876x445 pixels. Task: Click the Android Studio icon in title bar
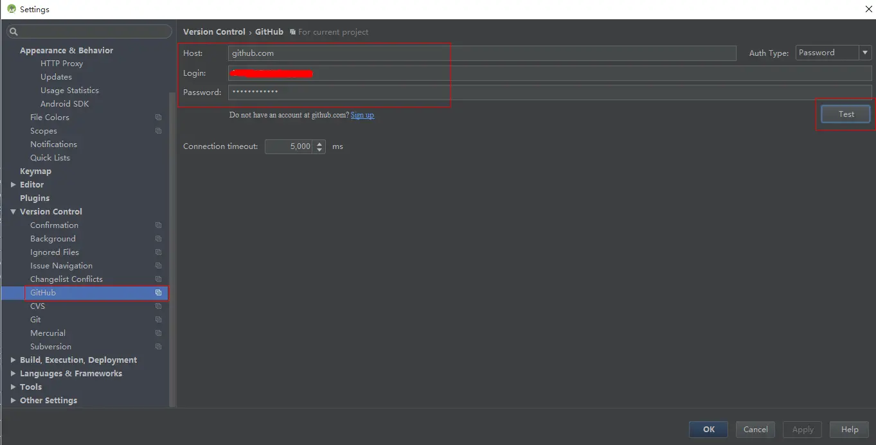click(11, 9)
